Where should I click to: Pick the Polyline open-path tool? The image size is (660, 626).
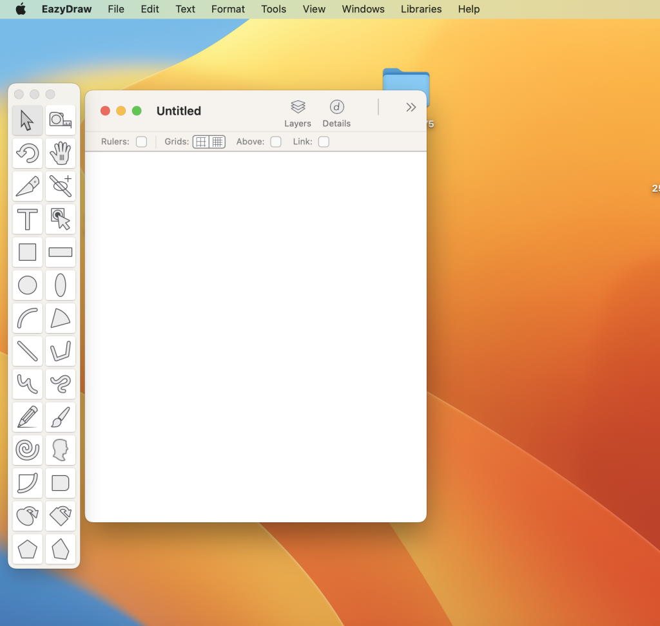pos(61,351)
